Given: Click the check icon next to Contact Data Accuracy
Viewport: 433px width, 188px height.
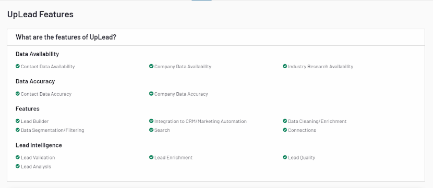Looking at the screenshot, I should tap(18, 94).
